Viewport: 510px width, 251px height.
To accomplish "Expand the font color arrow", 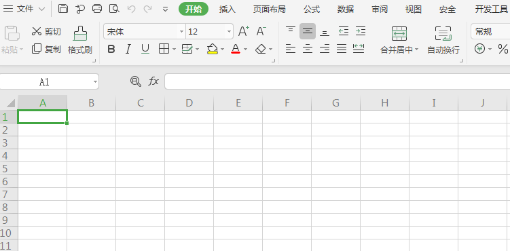I will 246,50.
